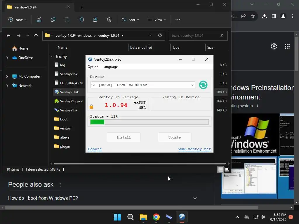Open Chrome downloads icon
Screen dimensions: 299x224
(264, 16)
